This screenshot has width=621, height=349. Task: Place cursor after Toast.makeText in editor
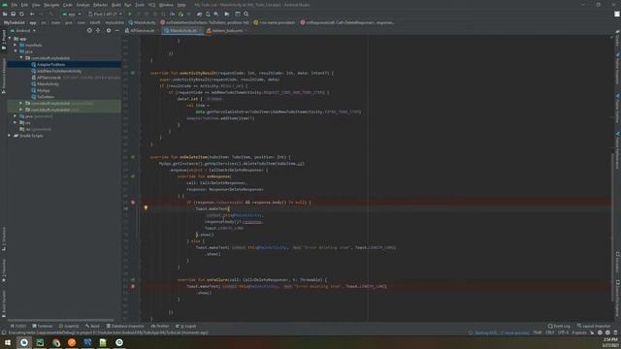coord(229,208)
